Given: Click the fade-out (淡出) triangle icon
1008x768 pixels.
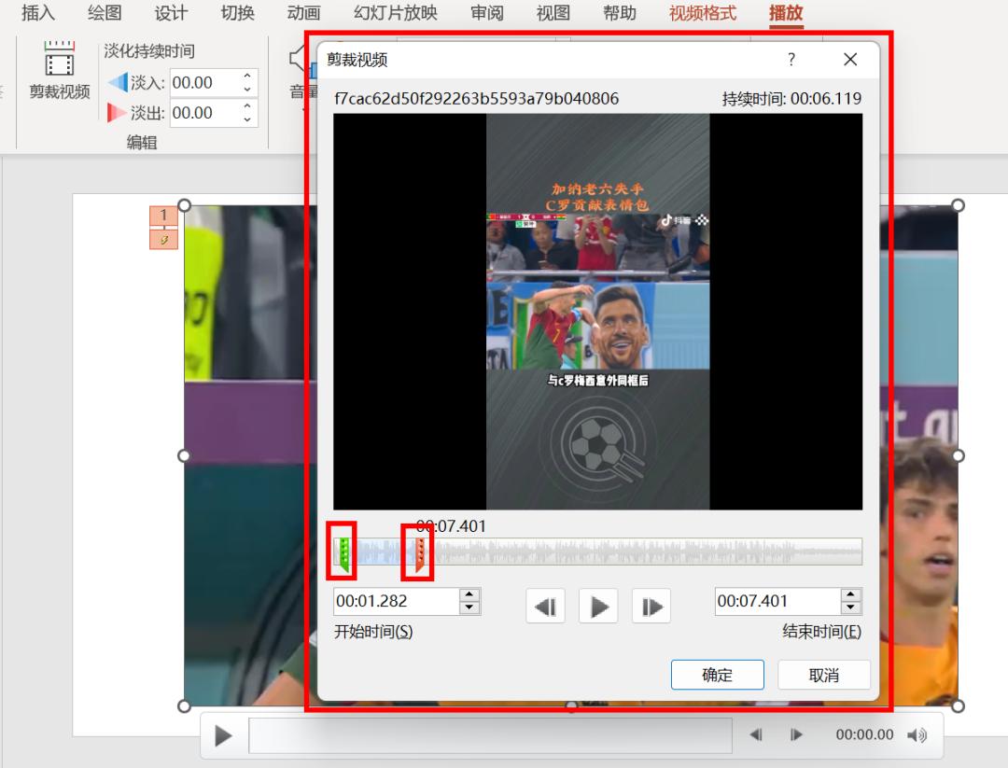Looking at the screenshot, I should [115, 113].
